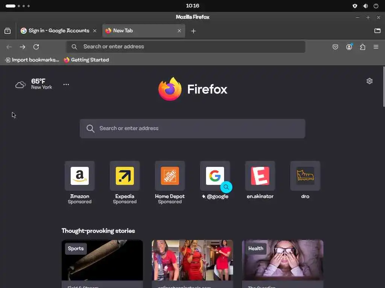This screenshot has height=288, width=385.
Task: Open the hamburger application menu
Action: coord(376,47)
